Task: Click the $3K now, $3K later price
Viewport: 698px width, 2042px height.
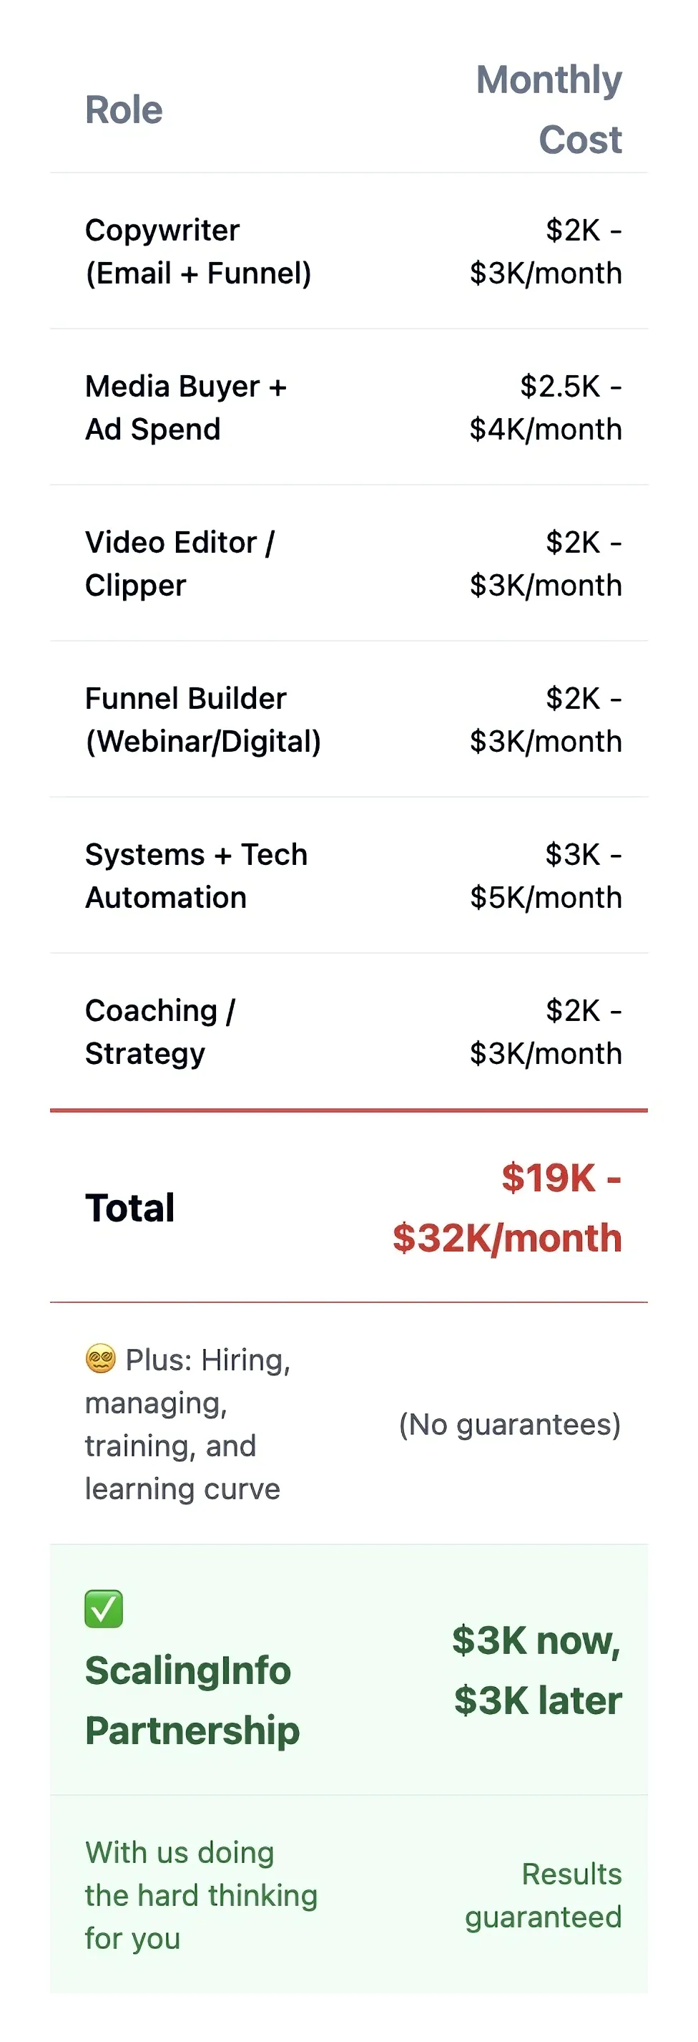Action: [x=536, y=1670]
